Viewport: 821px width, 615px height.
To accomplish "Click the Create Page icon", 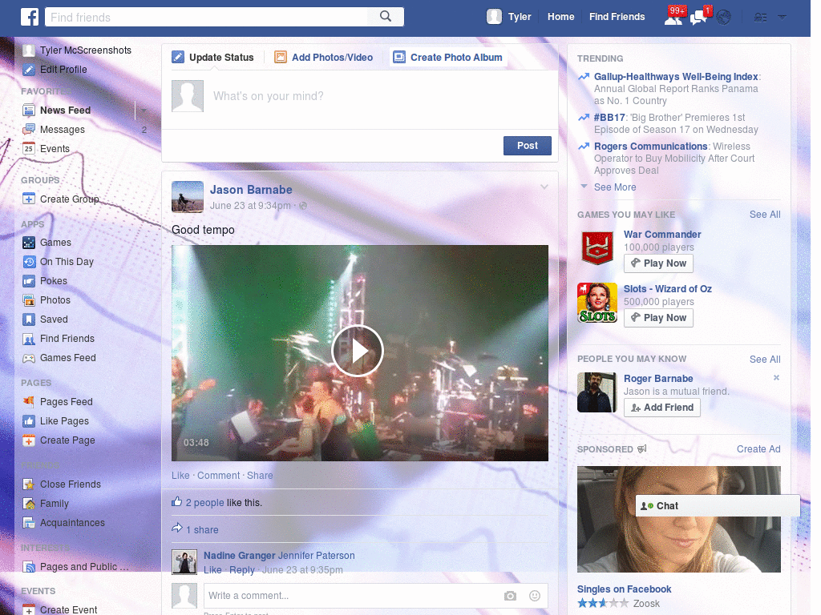I will [x=29, y=440].
